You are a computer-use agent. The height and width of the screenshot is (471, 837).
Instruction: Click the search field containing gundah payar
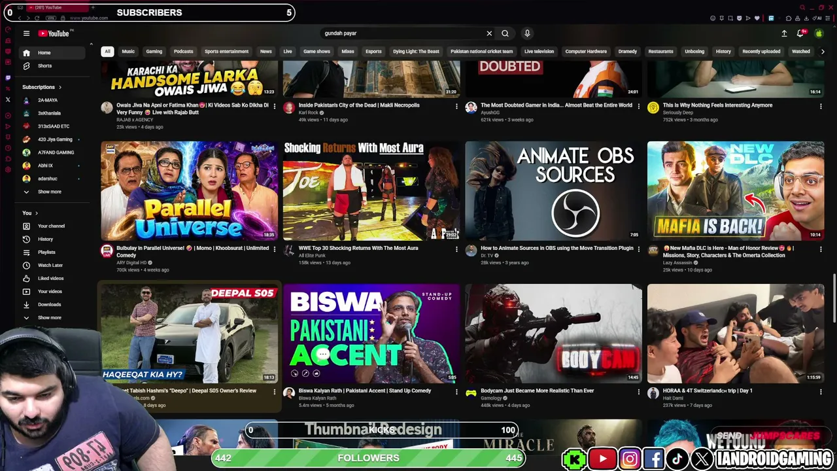pos(402,33)
